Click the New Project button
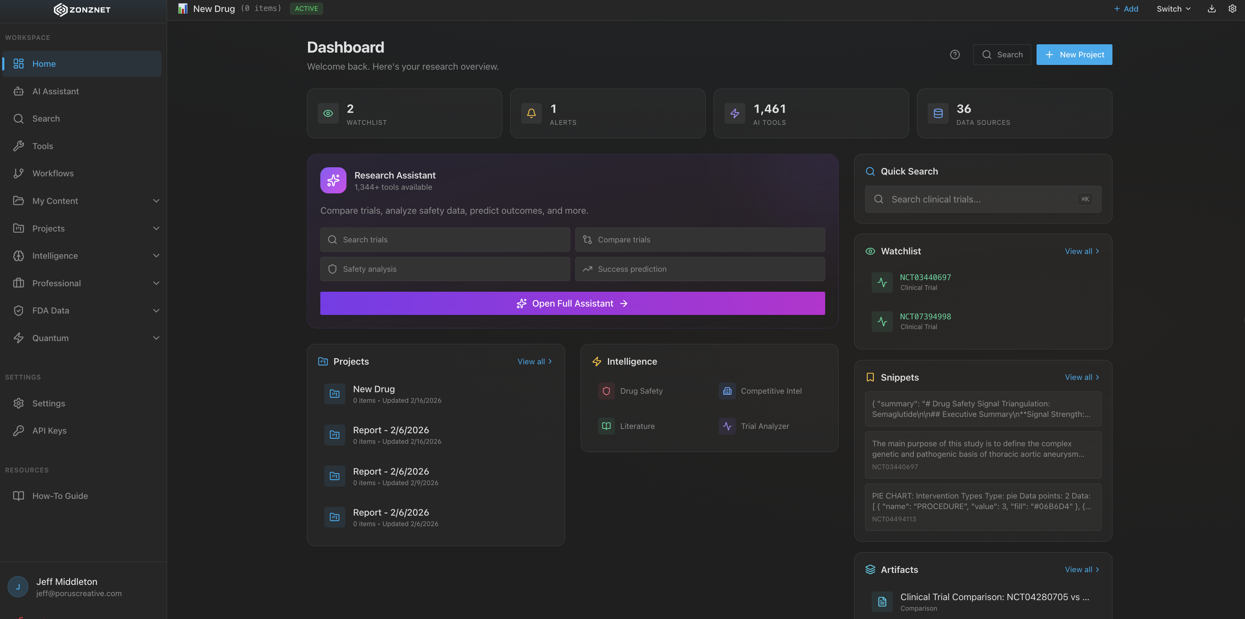Image resolution: width=1245 pixels, height=619 pixels. point(1074,54)
